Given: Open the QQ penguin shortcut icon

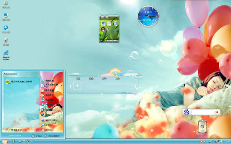Looking at the screenshot, I should point(103,30).
